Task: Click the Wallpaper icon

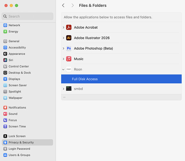Action: pos(5,98)
